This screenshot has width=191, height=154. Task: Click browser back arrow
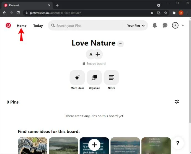click(x=4, y=13)
